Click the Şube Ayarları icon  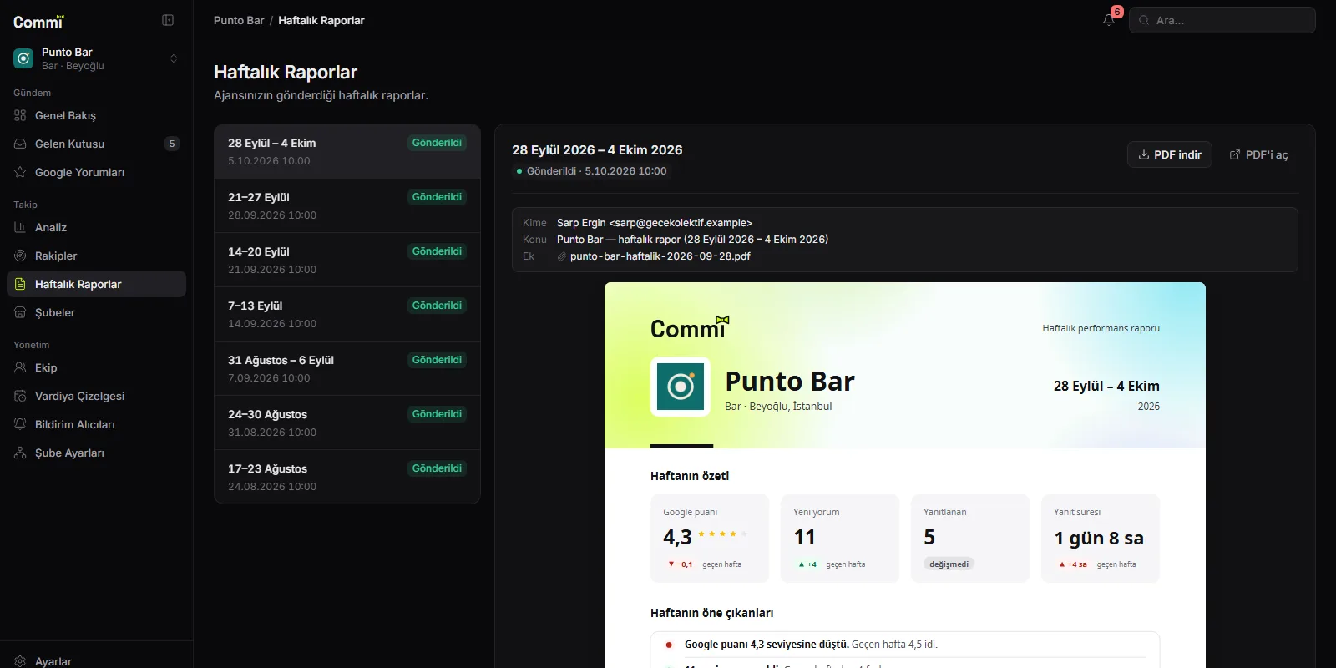pos(20,453)
